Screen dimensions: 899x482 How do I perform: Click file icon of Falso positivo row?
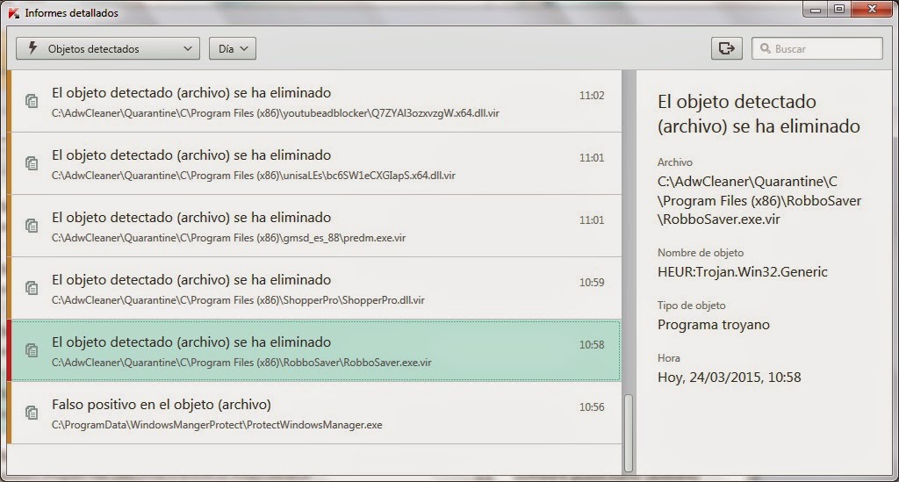pyautogui.click(x=32, y=412)
